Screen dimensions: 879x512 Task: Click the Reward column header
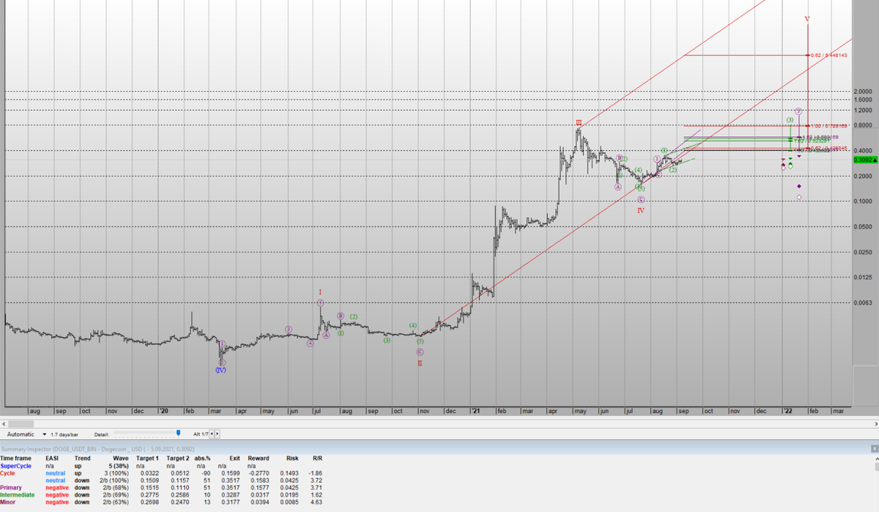[x=259, y=458]
